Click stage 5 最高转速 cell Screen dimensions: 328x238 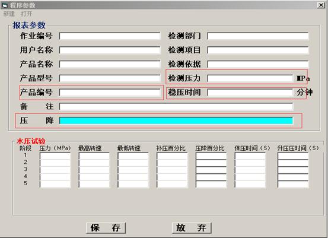[x=94, y=184]
